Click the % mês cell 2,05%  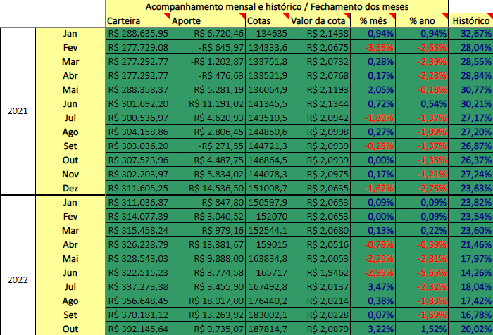coord(373,90)
